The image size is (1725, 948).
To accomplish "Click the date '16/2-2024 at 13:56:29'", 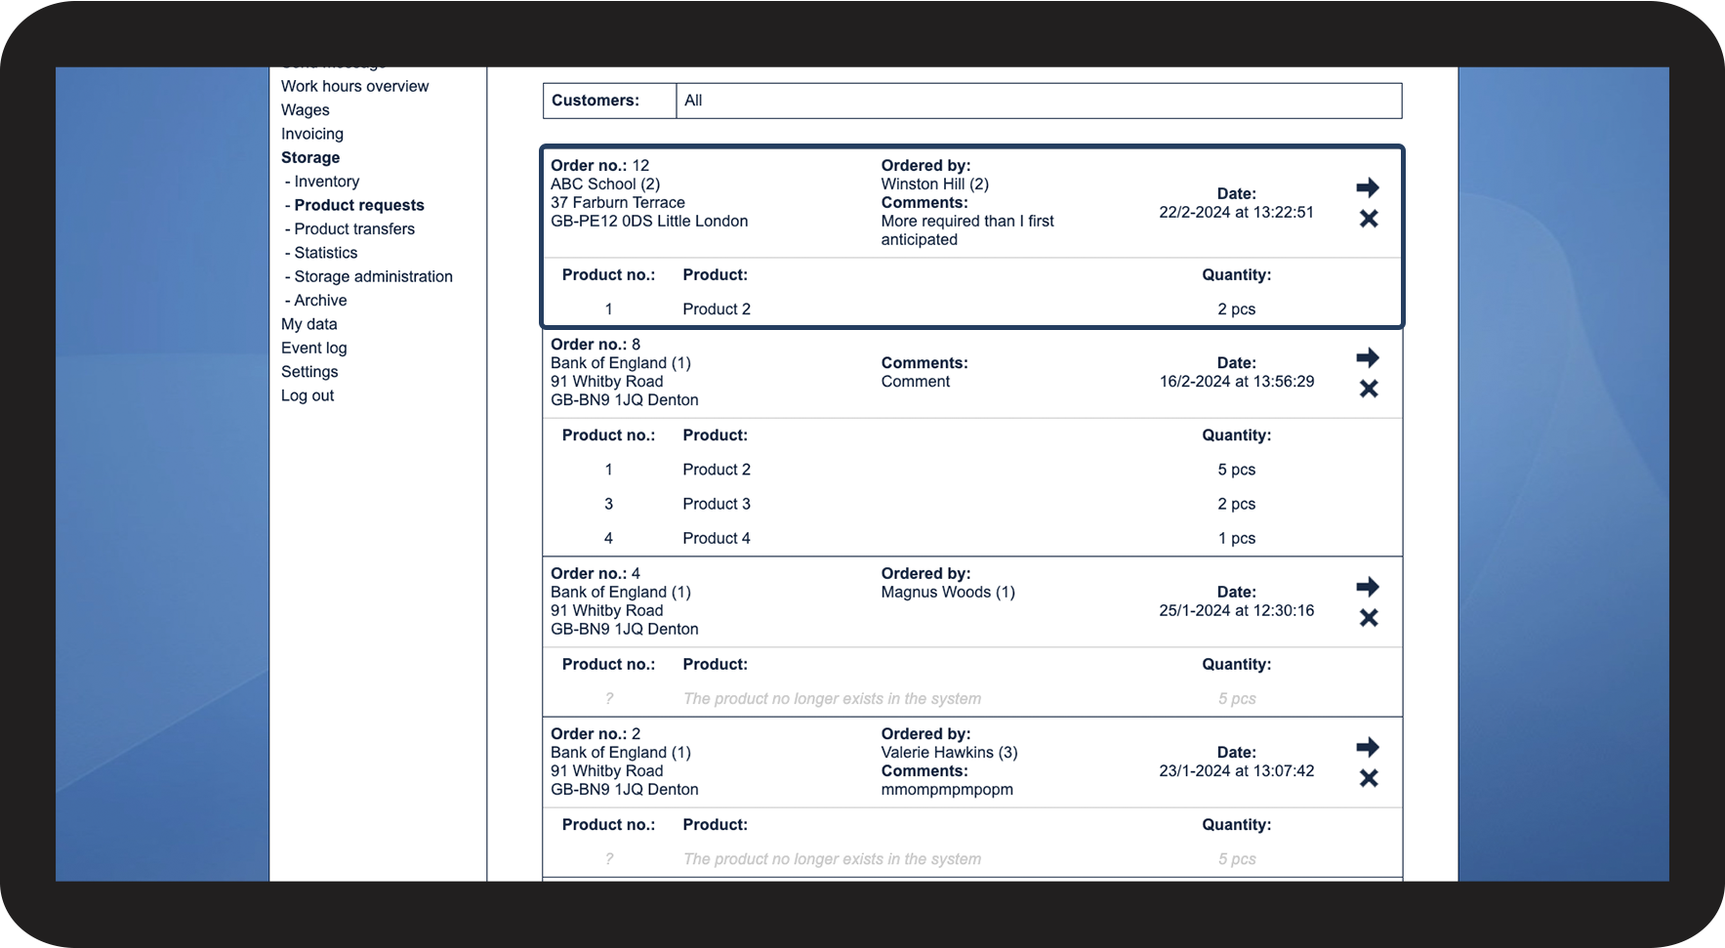I will pyautogui.click(x=1237, y=382).
